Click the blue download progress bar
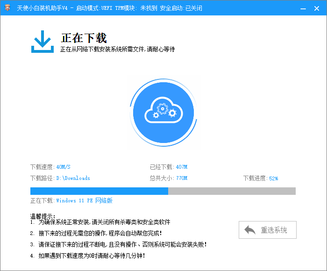327x271 pixels. coord(163,191)
